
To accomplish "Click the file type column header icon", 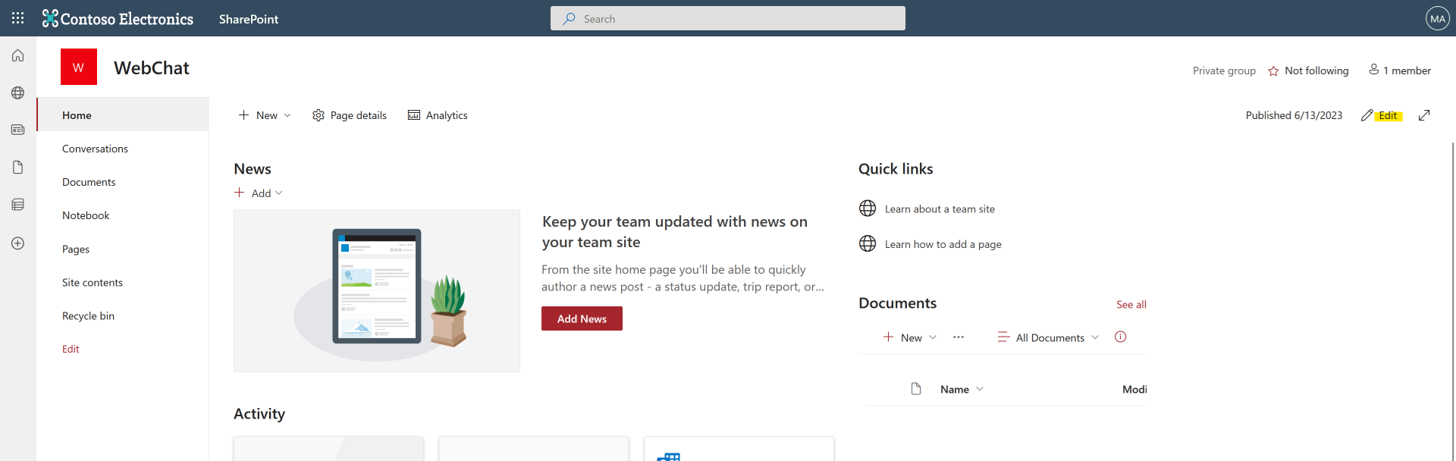I will (916, 389).
